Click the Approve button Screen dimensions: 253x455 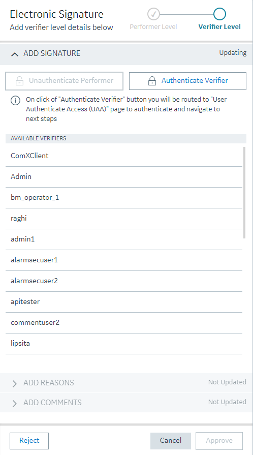(219, 441)
